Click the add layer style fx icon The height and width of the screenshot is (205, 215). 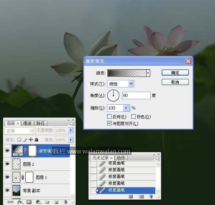(x=20, y=202)
